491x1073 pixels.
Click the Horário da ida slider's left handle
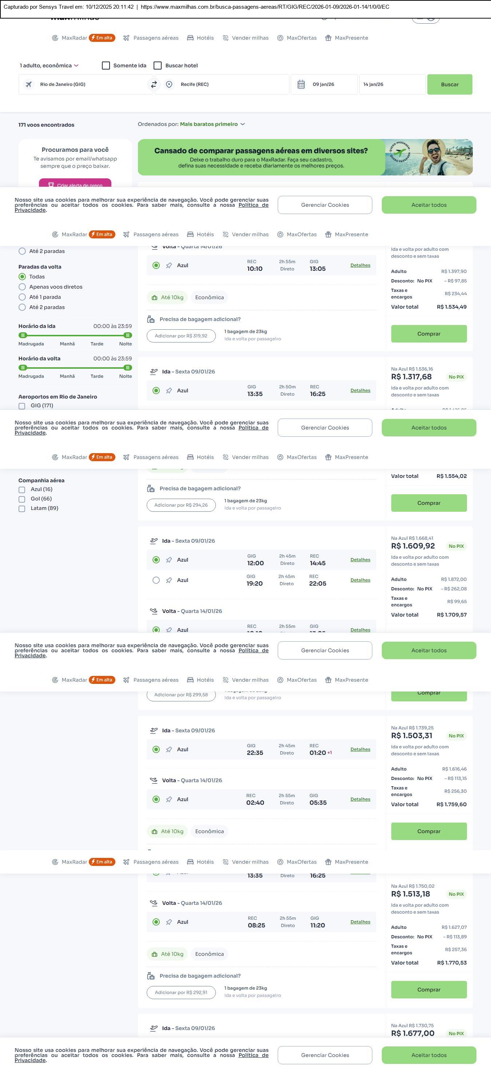23,335
